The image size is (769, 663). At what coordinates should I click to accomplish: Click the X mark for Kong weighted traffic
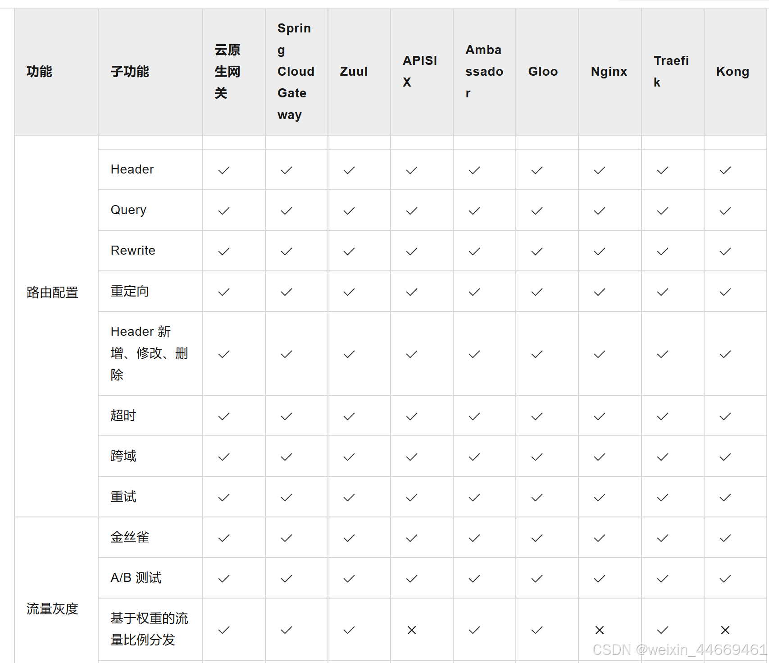coord(725,630)
